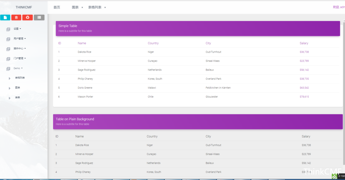
Task: Close the 表格列表 tab
Action: tap(105, 7)
